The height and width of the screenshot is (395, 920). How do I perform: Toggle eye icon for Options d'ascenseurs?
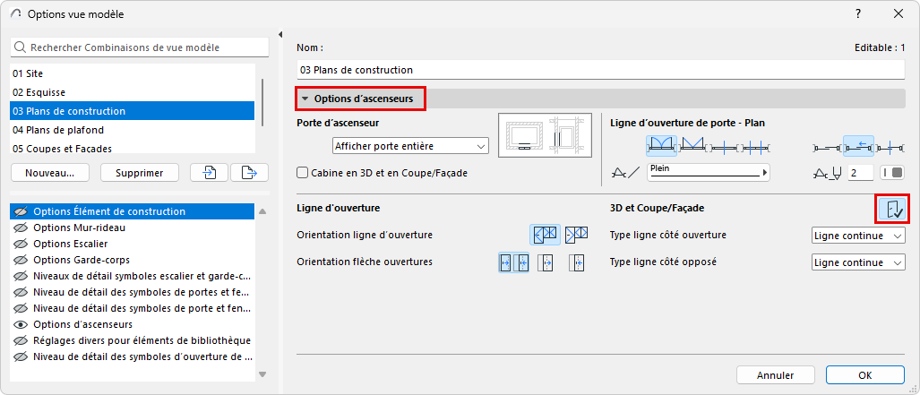[19, 323]
